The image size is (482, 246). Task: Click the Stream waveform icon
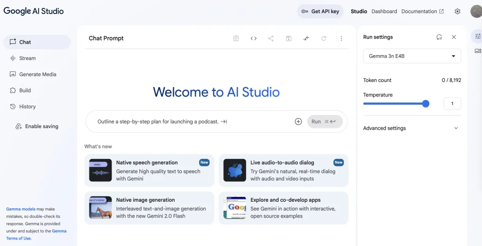pyautogui.click(x=13, y=58)
